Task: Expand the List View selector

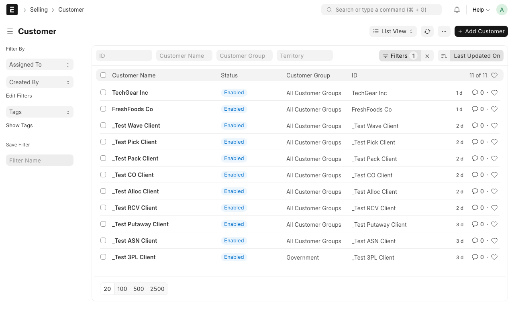Action: [393, 31]
